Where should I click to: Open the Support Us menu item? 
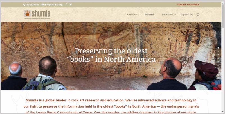pyautogui.click(x=186, y=15)
